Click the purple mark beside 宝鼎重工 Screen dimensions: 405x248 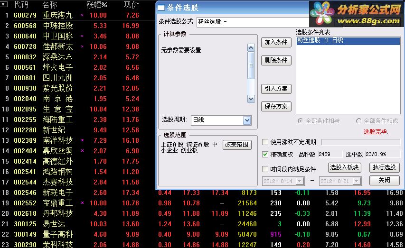(82, 203)
